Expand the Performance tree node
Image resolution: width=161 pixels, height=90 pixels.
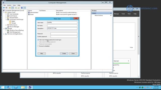tap(6, 25)
